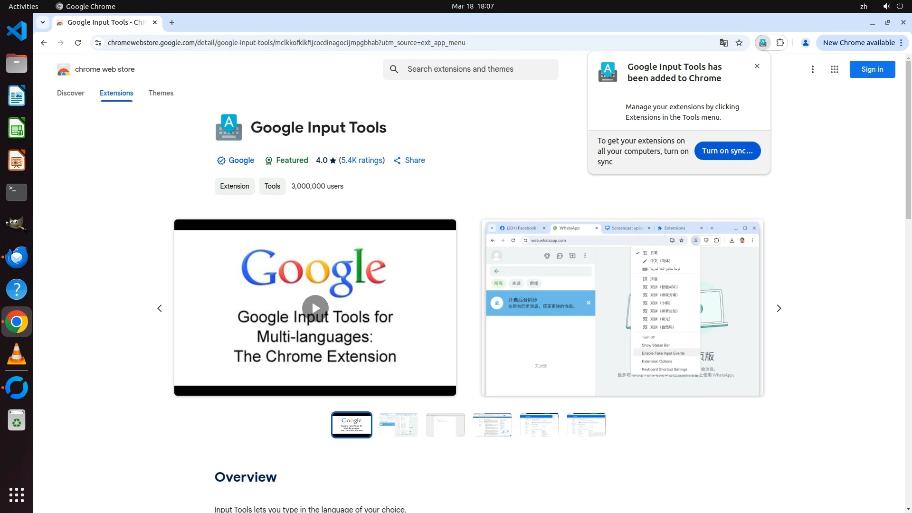Open web store three-dot options menu
This screenshot has width=912, height=513.
click(812, 69)
